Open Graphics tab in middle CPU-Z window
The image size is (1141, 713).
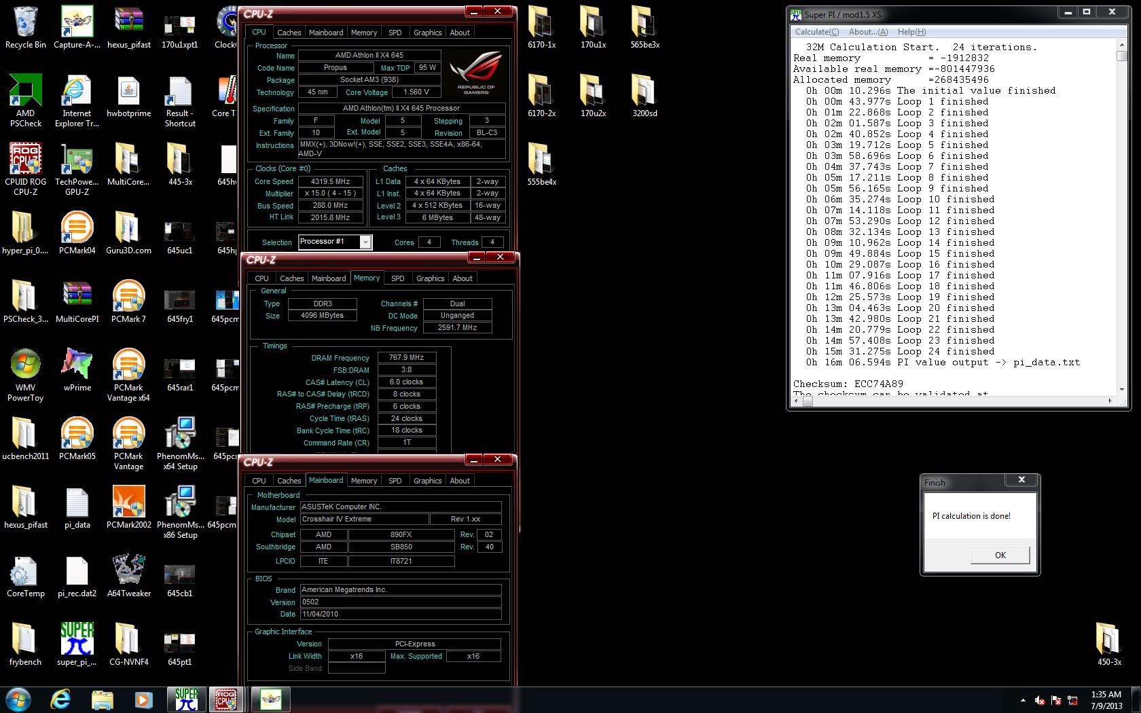(430, 278)
